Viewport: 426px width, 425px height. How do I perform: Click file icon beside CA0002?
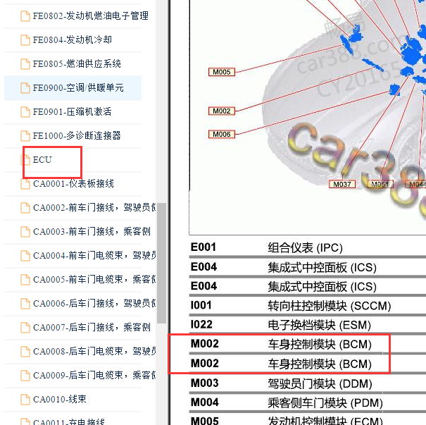coord(25,207)
